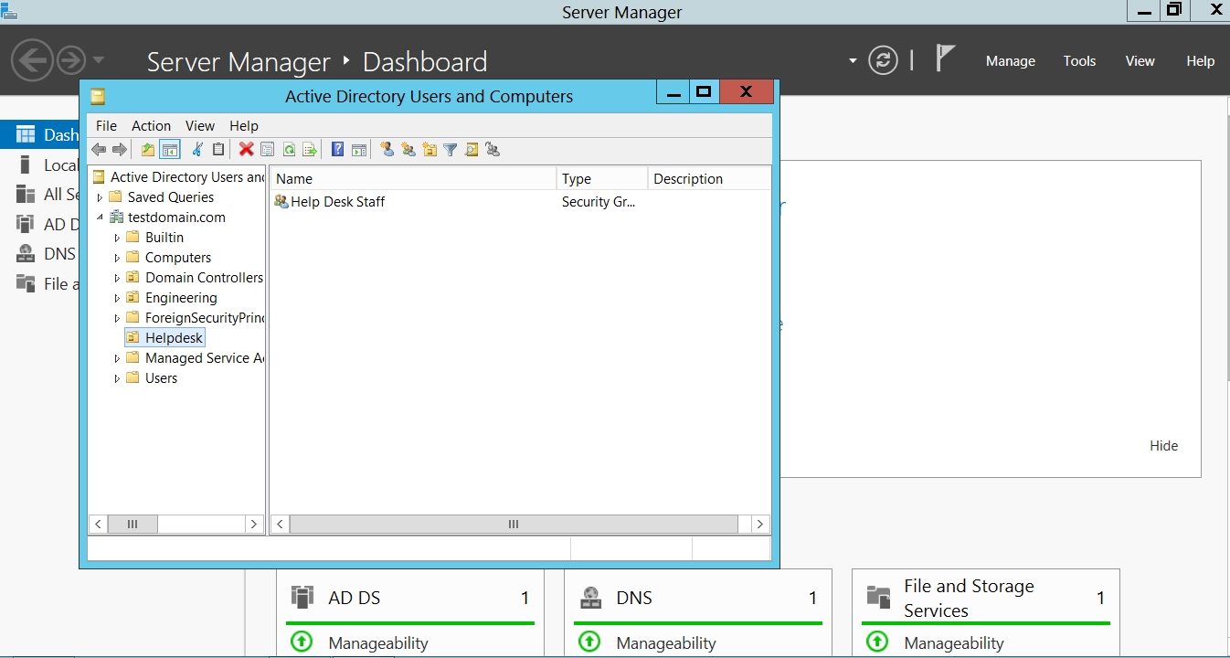Click the red Delete icon in toolbar
This screenshot has height=658, width=1230.
click(x=246, y=150)
